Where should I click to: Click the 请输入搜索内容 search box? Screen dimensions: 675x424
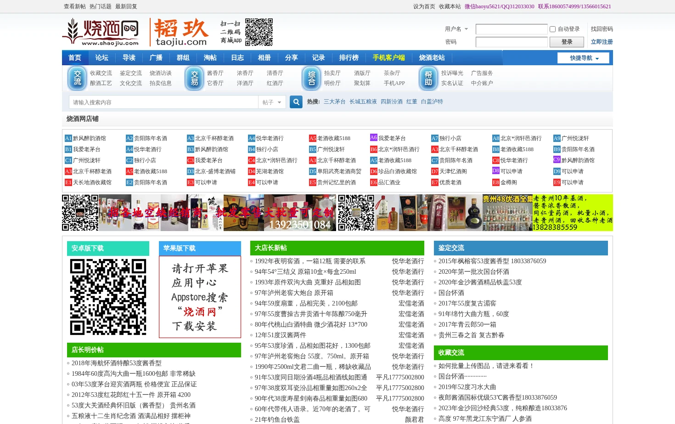click(x=163, y=102)
